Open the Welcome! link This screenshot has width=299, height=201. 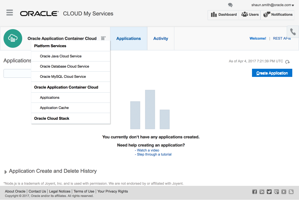[258, 38]
